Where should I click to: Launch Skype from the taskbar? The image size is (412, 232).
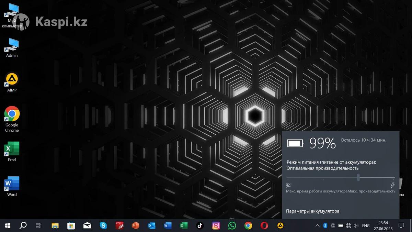pos(103,225)
